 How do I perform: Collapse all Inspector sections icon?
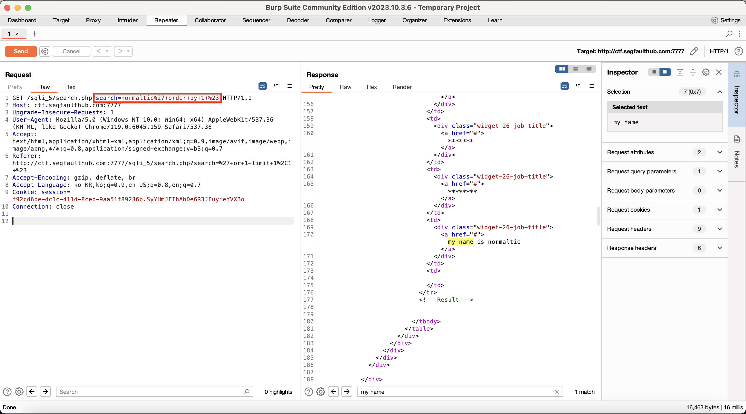pos(693,72)
